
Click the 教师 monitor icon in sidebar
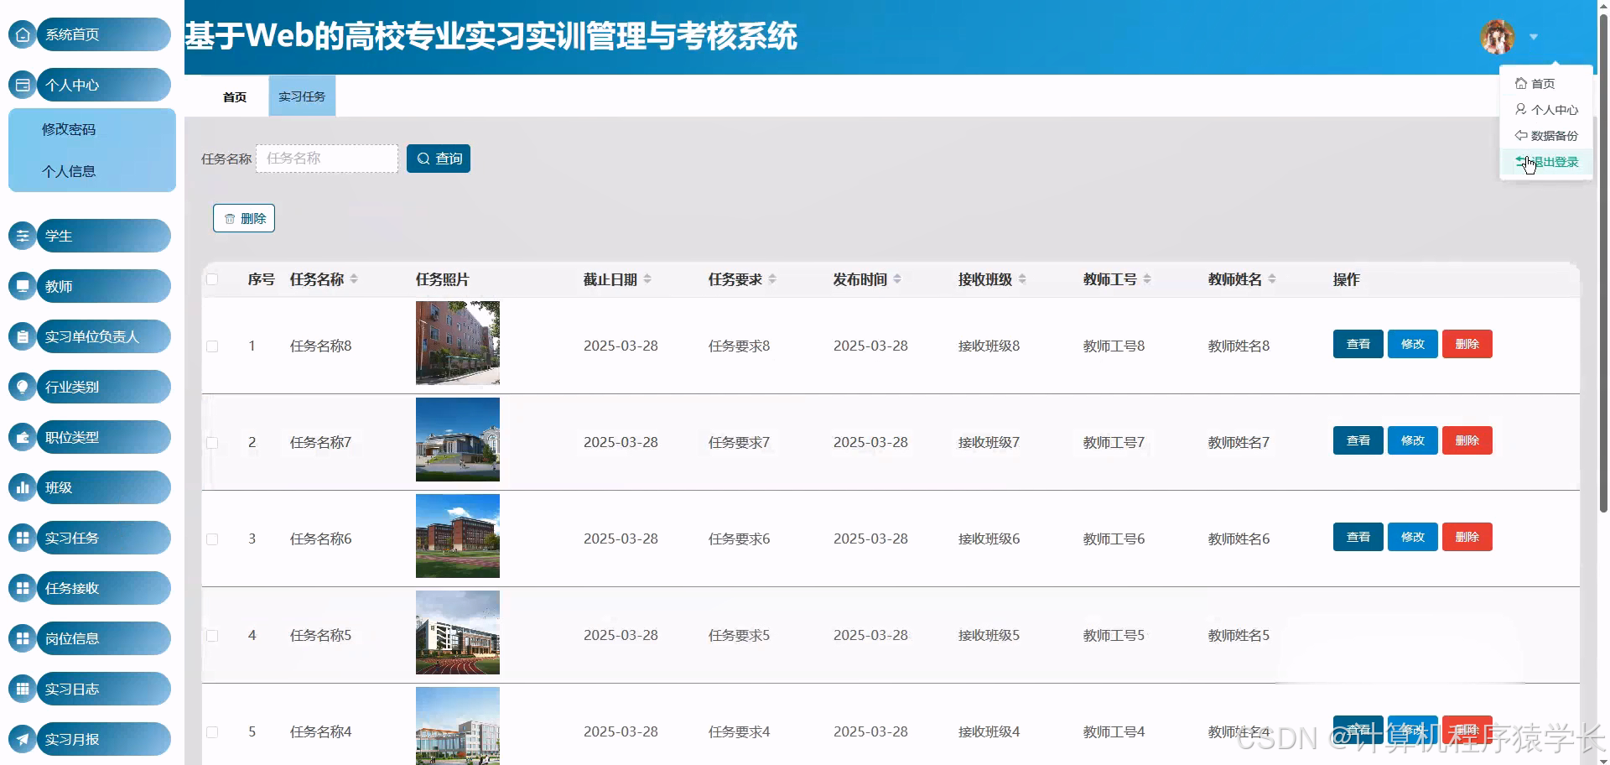[x=22, y=286]
